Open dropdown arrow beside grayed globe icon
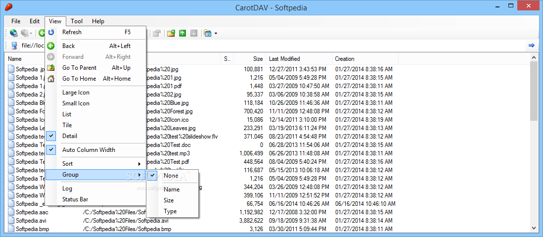 (31, 34)
